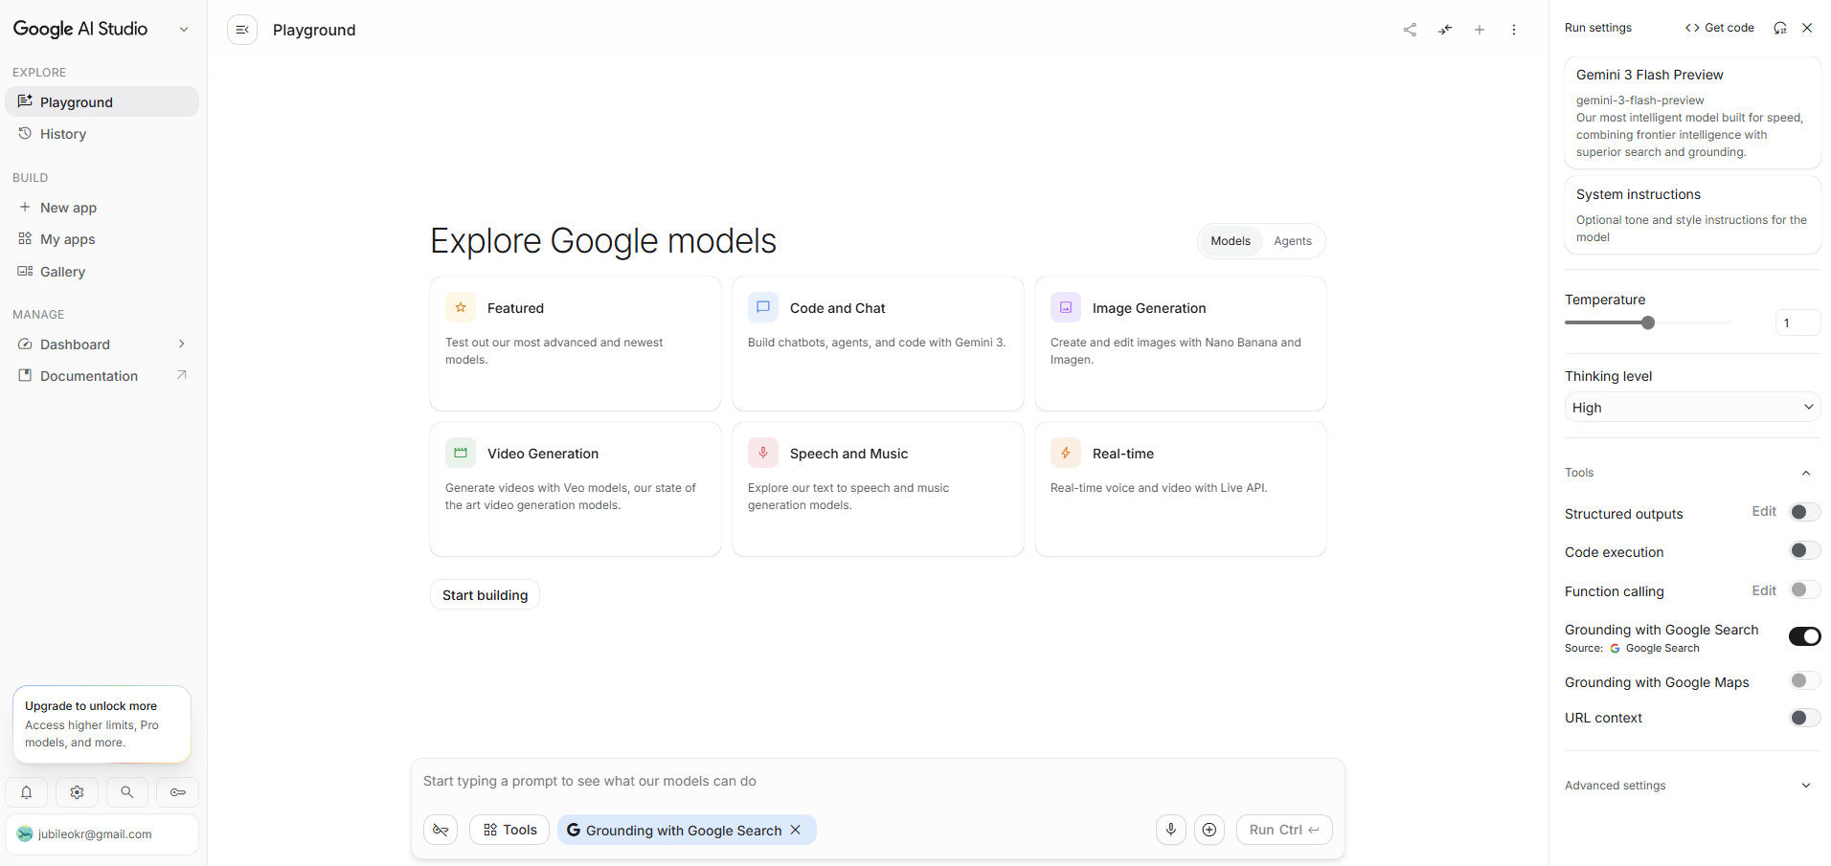Click the search magnifier icon in sidebar

pyautogui.click(x=126, y=792)
